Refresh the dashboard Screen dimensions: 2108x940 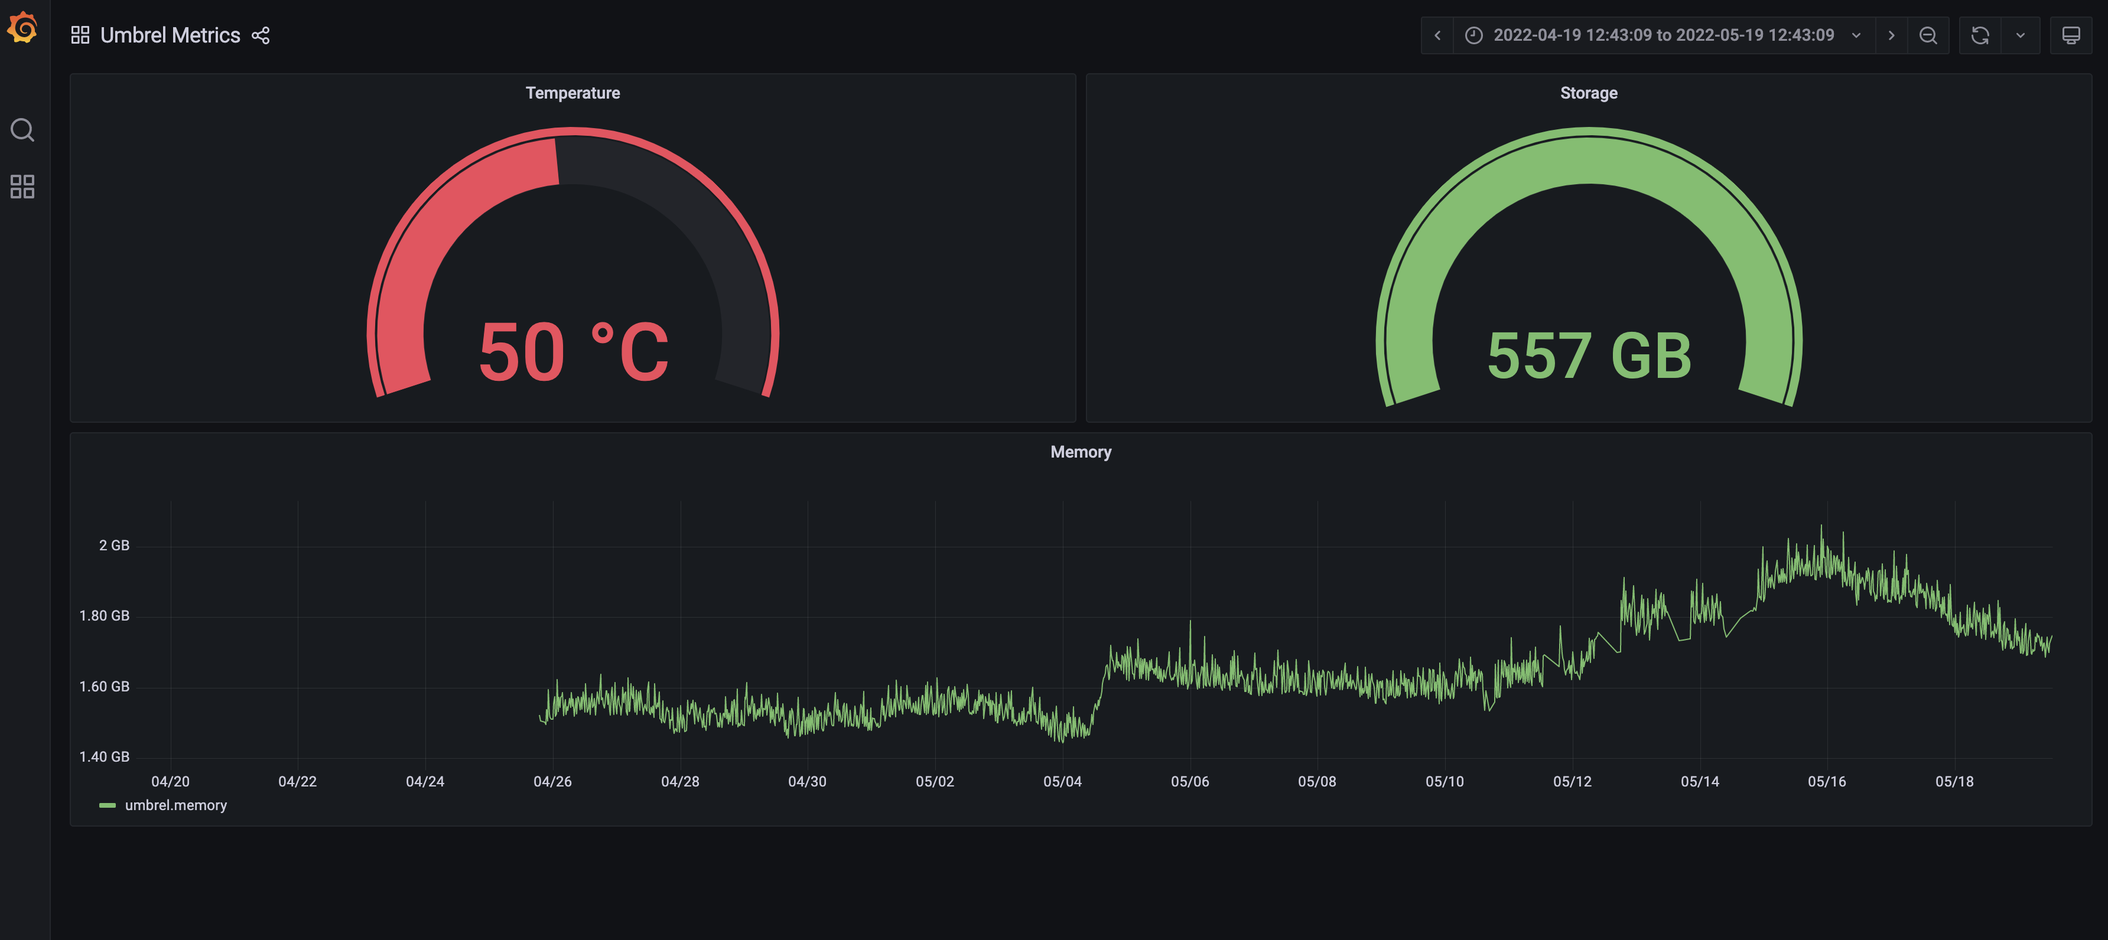[x=1980, y=35]
